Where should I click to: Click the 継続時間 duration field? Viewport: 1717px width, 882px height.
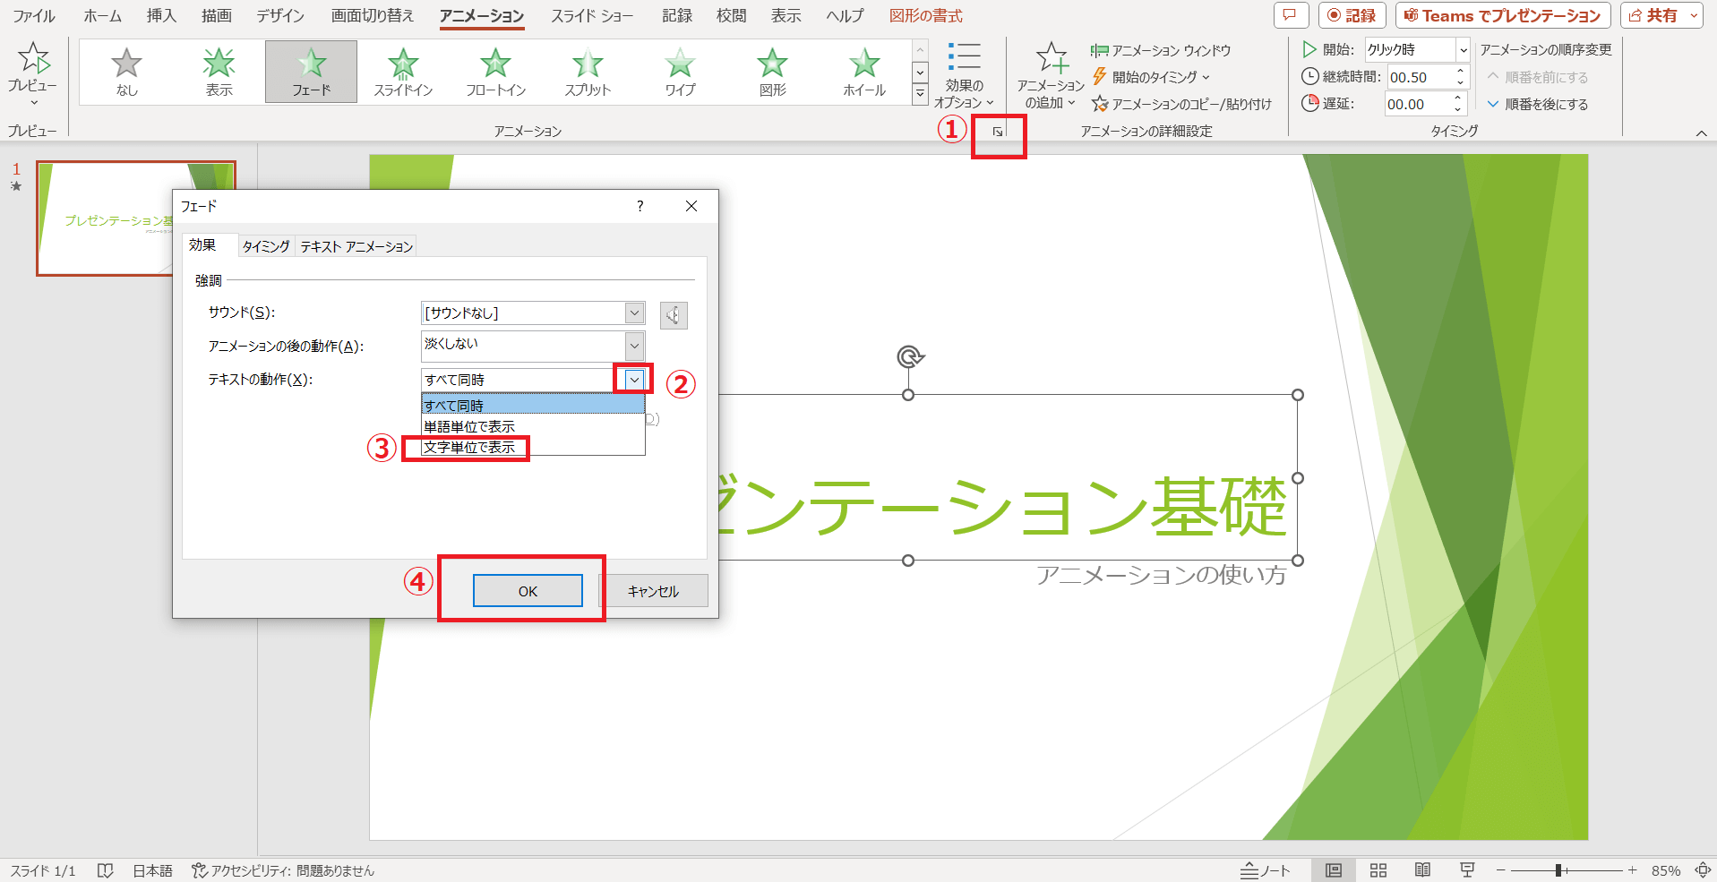1419,77
